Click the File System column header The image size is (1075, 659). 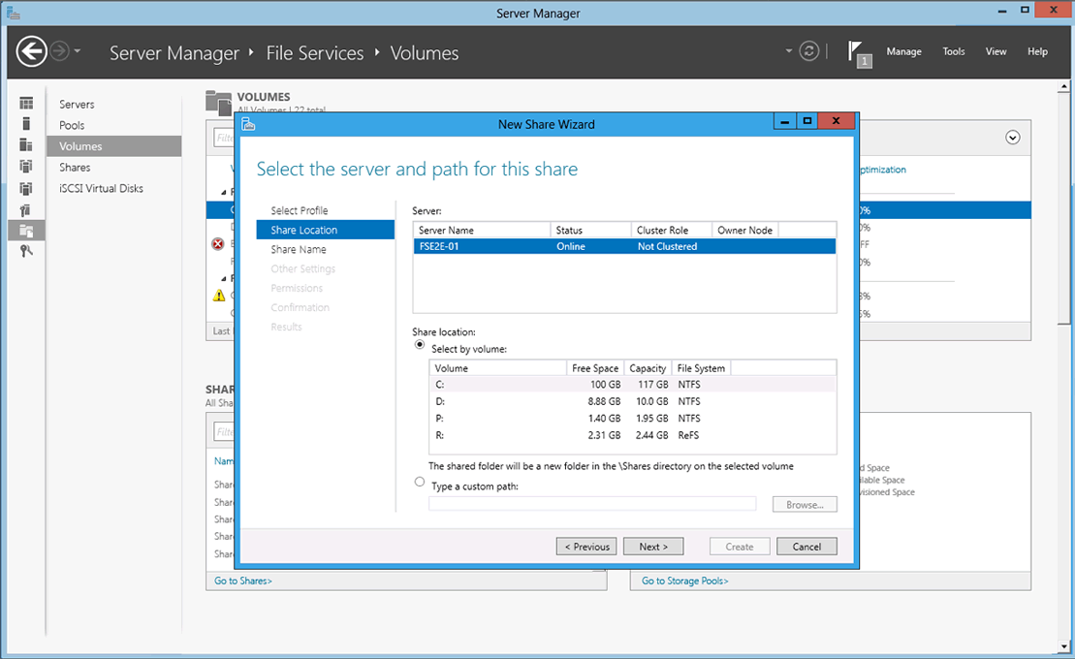(x=701, y=368)
